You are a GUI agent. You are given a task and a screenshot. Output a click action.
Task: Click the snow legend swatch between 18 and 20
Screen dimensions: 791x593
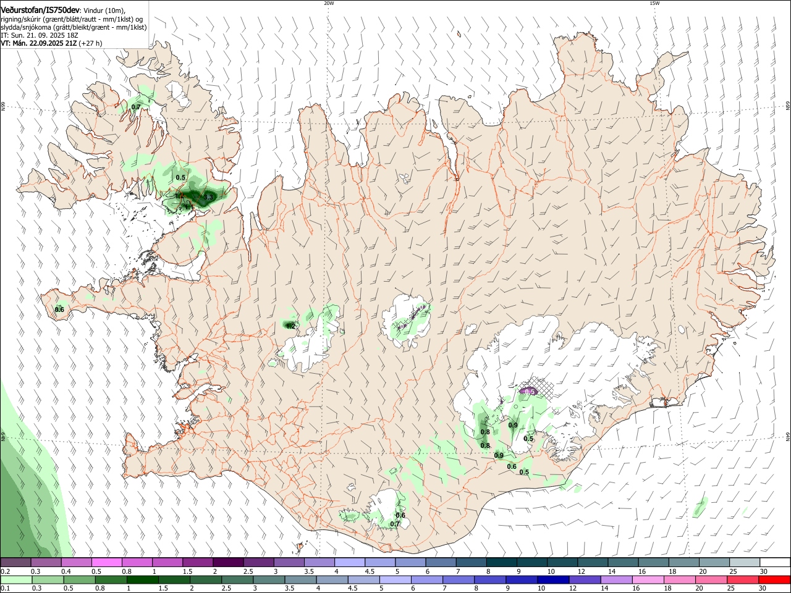(x=683, y=562)
